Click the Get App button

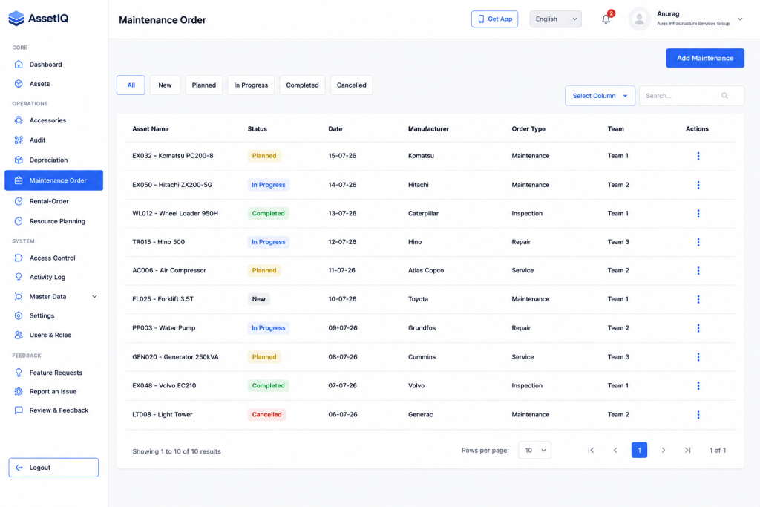point(494,19)
